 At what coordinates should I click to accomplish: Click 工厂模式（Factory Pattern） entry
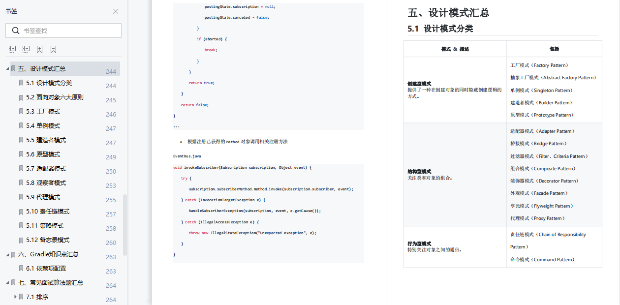pos(539,65)
